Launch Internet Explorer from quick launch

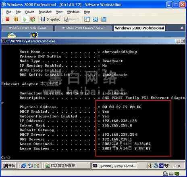tap(23, 166)
